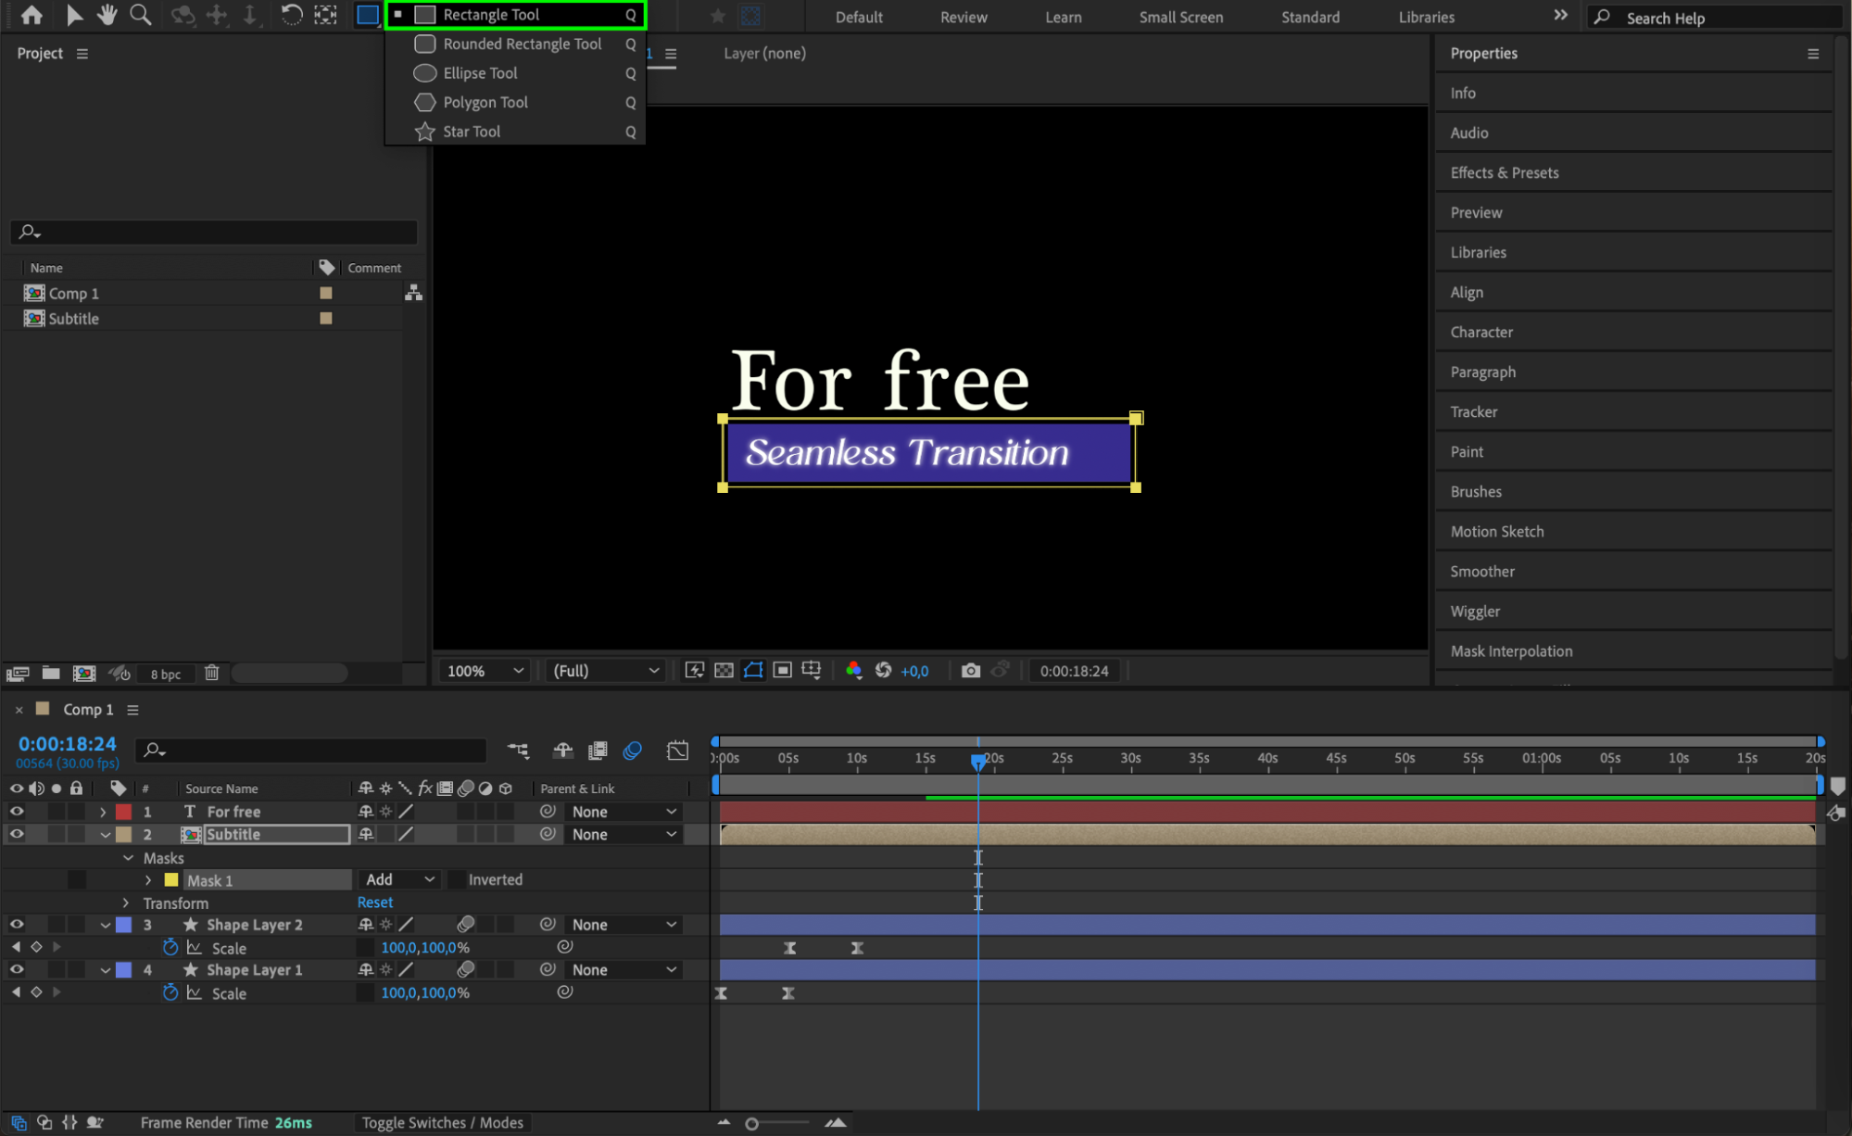1852x1136 pixels.
Task: Click the trash icon in Project panel
Action: [x=211, y=673]
